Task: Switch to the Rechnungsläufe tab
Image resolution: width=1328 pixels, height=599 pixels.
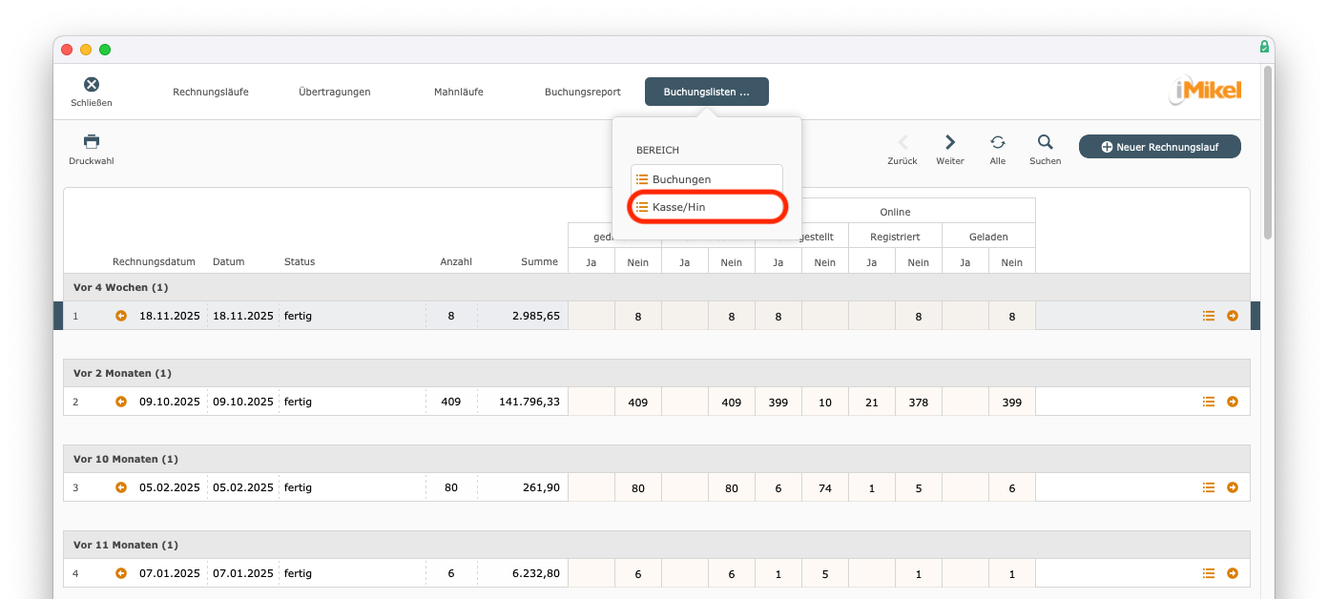Action: 211,92
